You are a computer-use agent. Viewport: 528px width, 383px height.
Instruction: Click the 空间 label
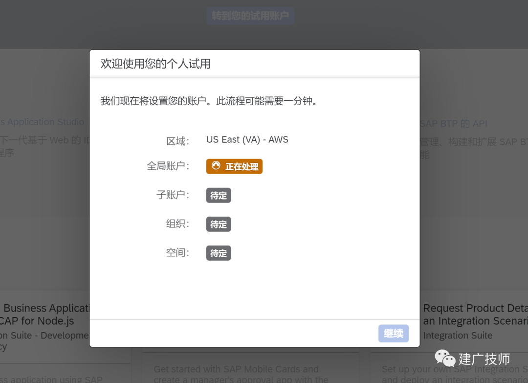pyautogui.click(x=178, y=252)
